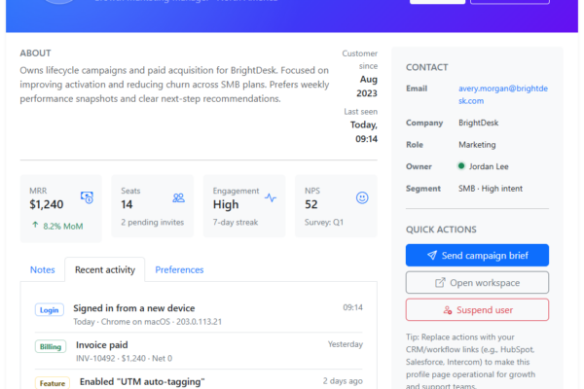The height and width of the screenshot is (389, 584).
Task: Select the Recent activity tab
Action: coord(104,269)
